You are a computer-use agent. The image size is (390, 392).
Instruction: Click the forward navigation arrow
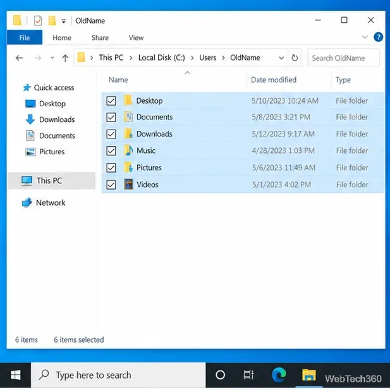[x=37, y=58]
